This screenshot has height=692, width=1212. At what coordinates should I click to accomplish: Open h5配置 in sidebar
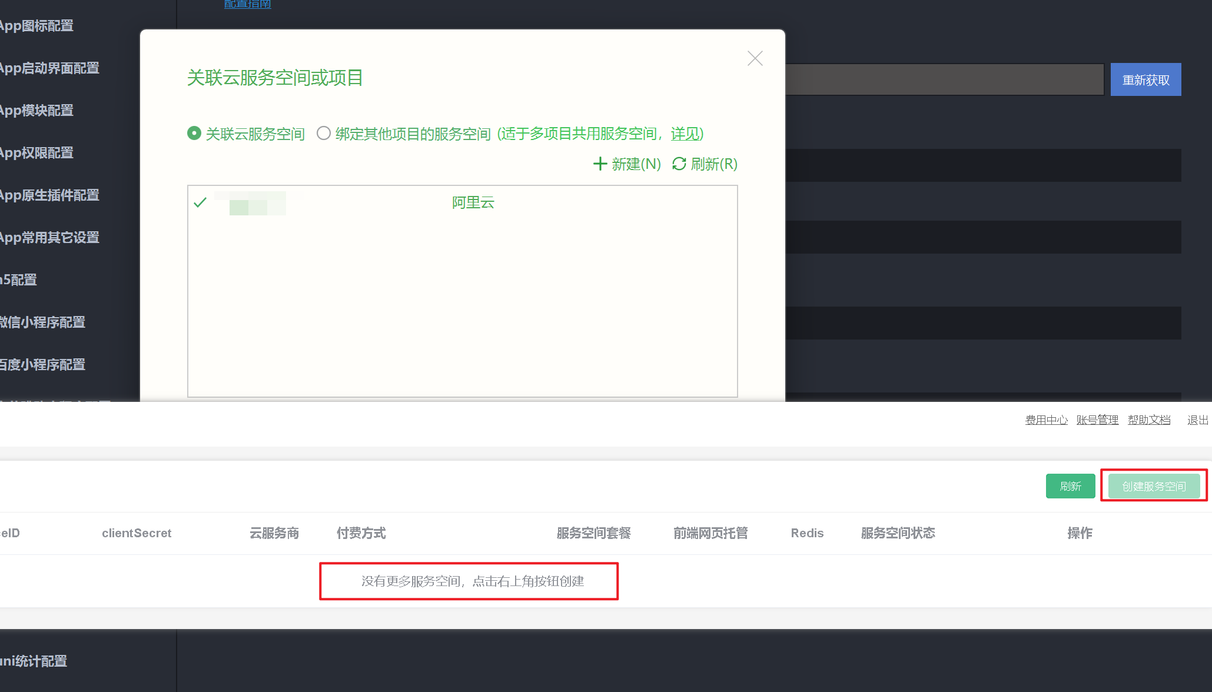pos(18,280)
